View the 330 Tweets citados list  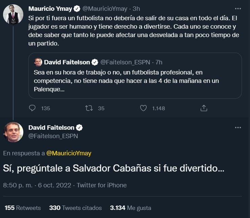[x=75, y=208]
